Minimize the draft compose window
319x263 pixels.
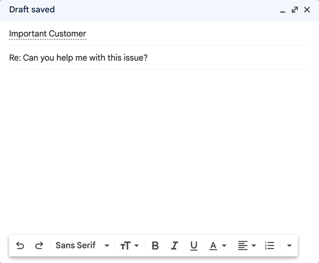(x=283, y=10)
